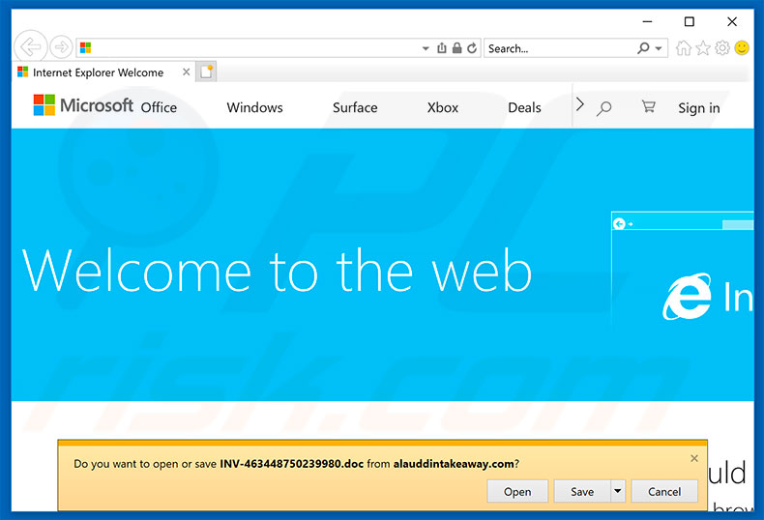Click the magnifier icon in search box
The width and height of the screenshot is (764, 520).
[644, 47]
